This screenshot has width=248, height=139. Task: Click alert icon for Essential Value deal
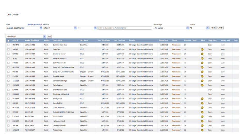[202, 76]
